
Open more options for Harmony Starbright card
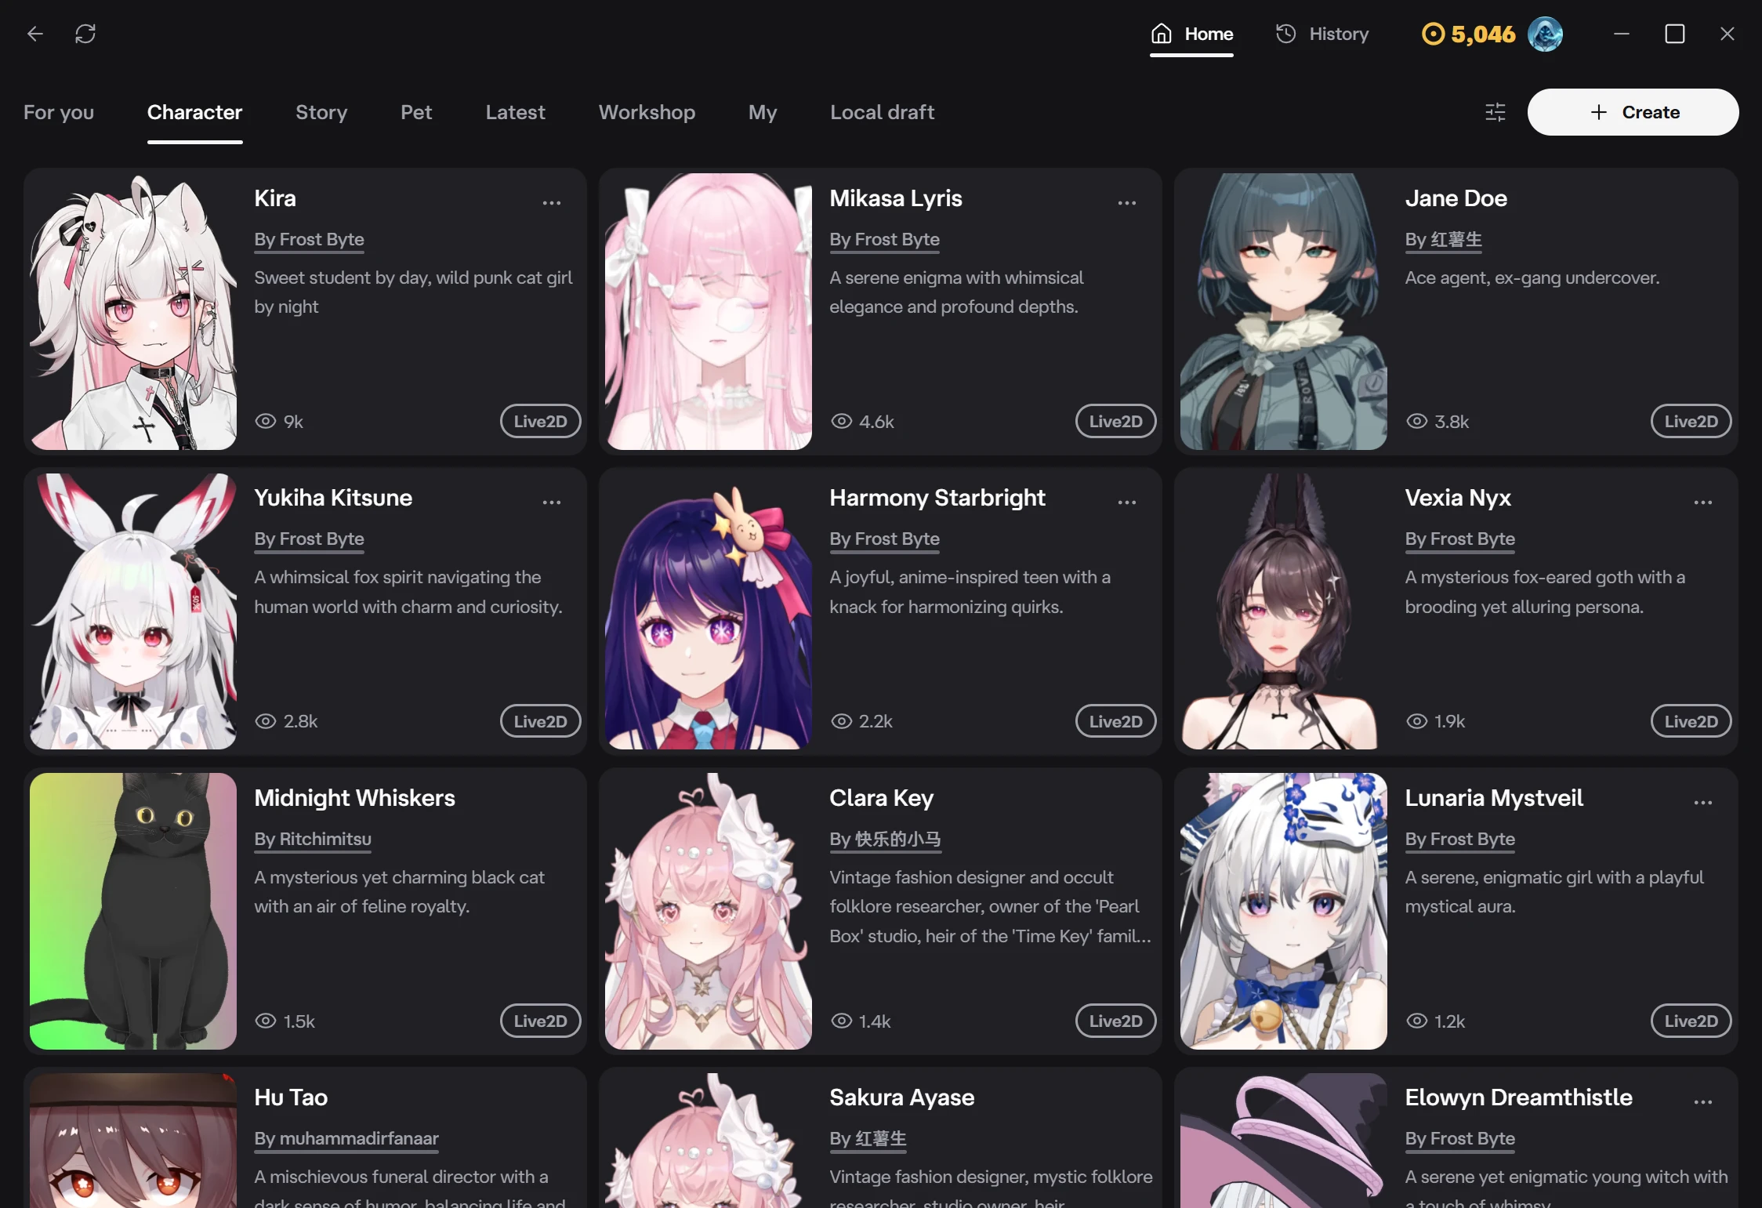(1127, 502)
